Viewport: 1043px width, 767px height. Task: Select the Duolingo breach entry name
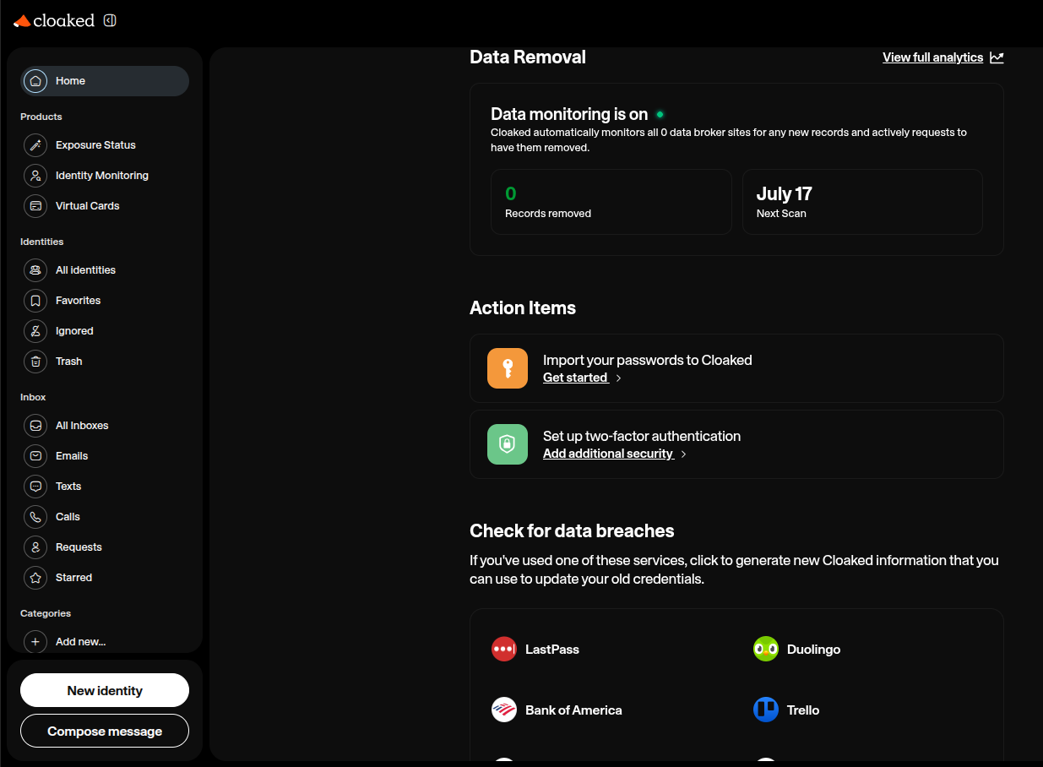click(x=813, y=650)
